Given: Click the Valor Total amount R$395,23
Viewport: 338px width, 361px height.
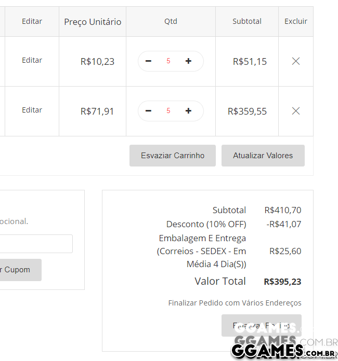Looking at the screenshot, I should [x=282, y=282].
